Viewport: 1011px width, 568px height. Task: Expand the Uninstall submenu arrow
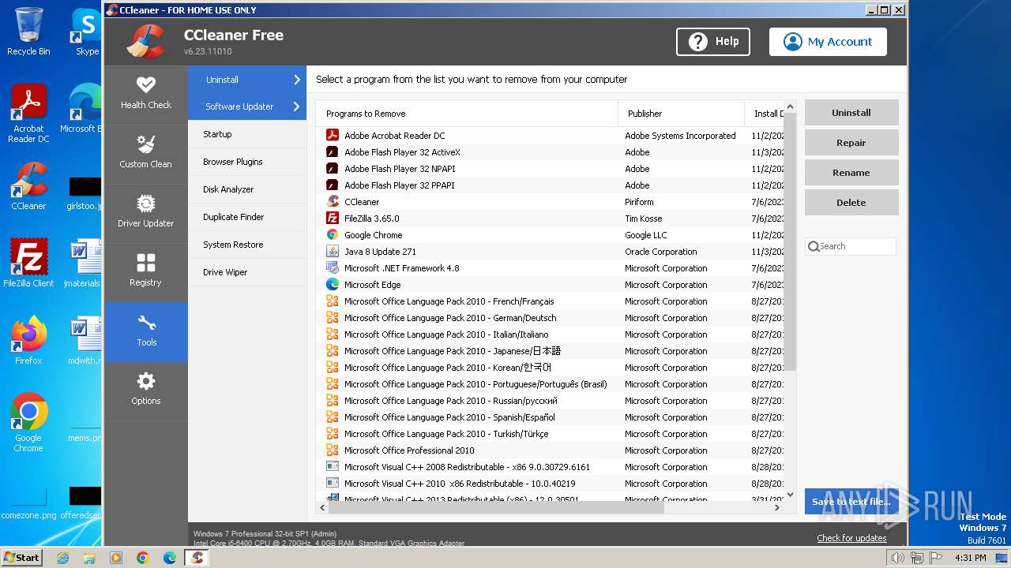[x=297, y=80]
